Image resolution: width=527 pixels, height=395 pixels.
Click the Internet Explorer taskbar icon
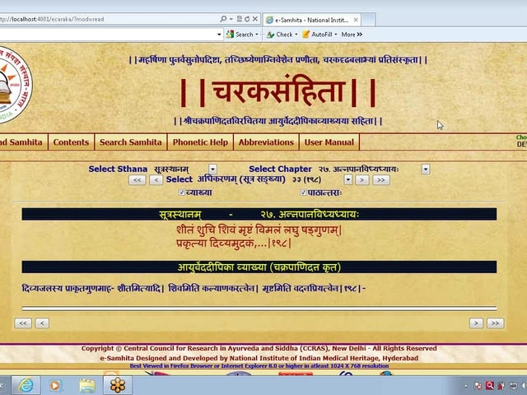26,385
